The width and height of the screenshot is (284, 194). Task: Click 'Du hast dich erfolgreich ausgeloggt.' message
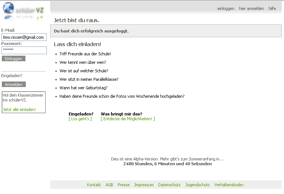pos(91,31)
